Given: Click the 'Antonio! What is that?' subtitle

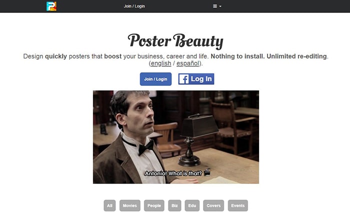Looking at the screenshot, I should pyautogui.click(x=173, y=173).
